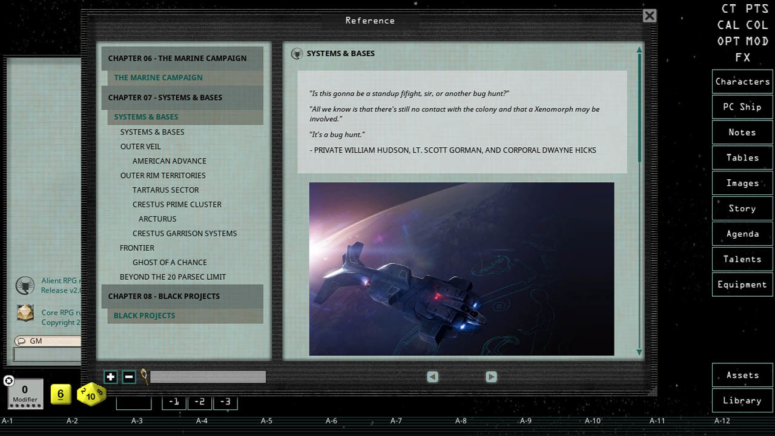Open the Party Sheet via the PTS shortcut

pyautogui.click(x=757, y=8)
